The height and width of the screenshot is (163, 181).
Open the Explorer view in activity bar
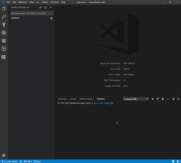[4, 8]
